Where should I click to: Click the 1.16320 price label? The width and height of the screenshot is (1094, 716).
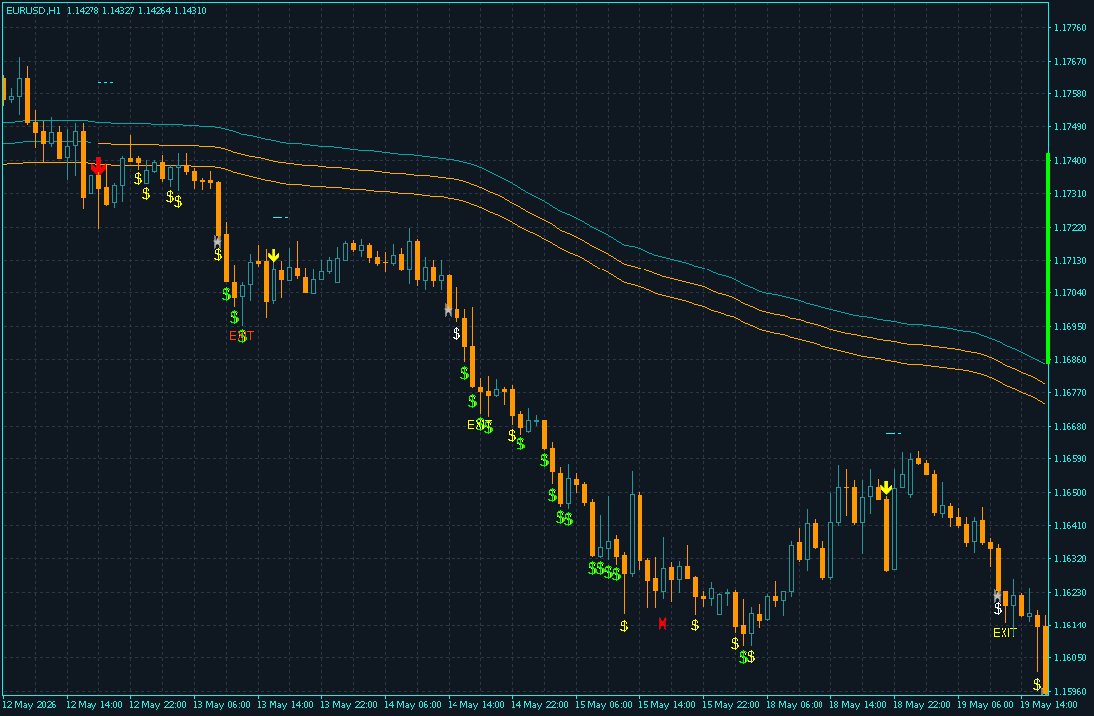pos(1069,559)
